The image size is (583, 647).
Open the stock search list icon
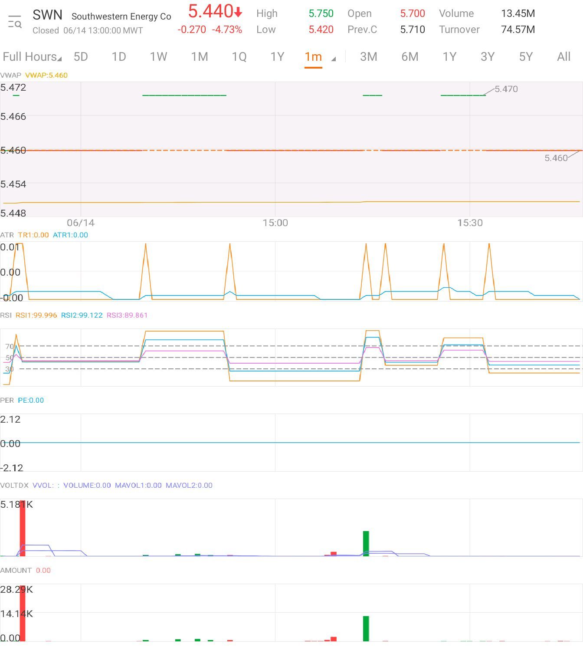(15, 21)
